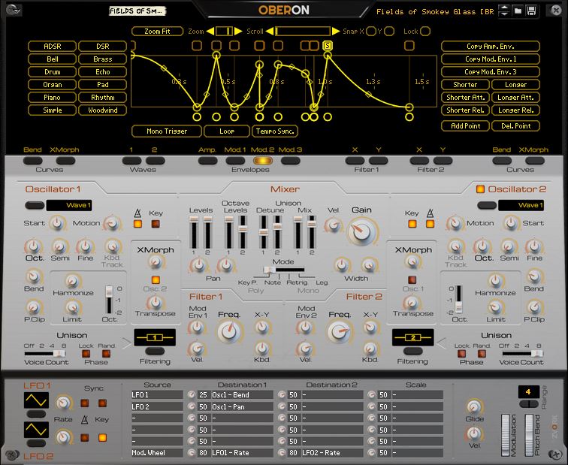Click the LFO 2 waveform display
The image size is (568, 465).
pos(35,429)
